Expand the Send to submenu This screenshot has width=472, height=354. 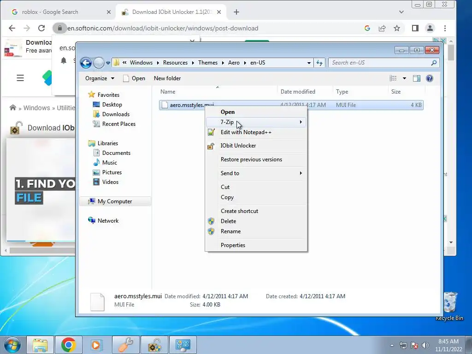[256, 173]
